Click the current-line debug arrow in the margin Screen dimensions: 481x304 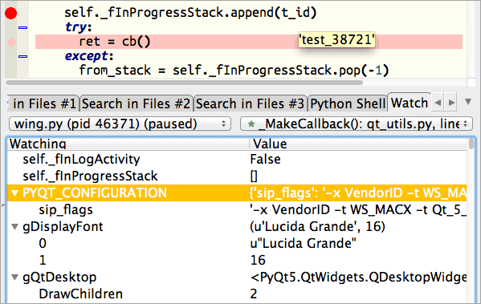(12, 42)
